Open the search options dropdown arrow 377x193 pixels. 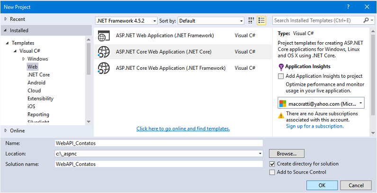point(372,20)
